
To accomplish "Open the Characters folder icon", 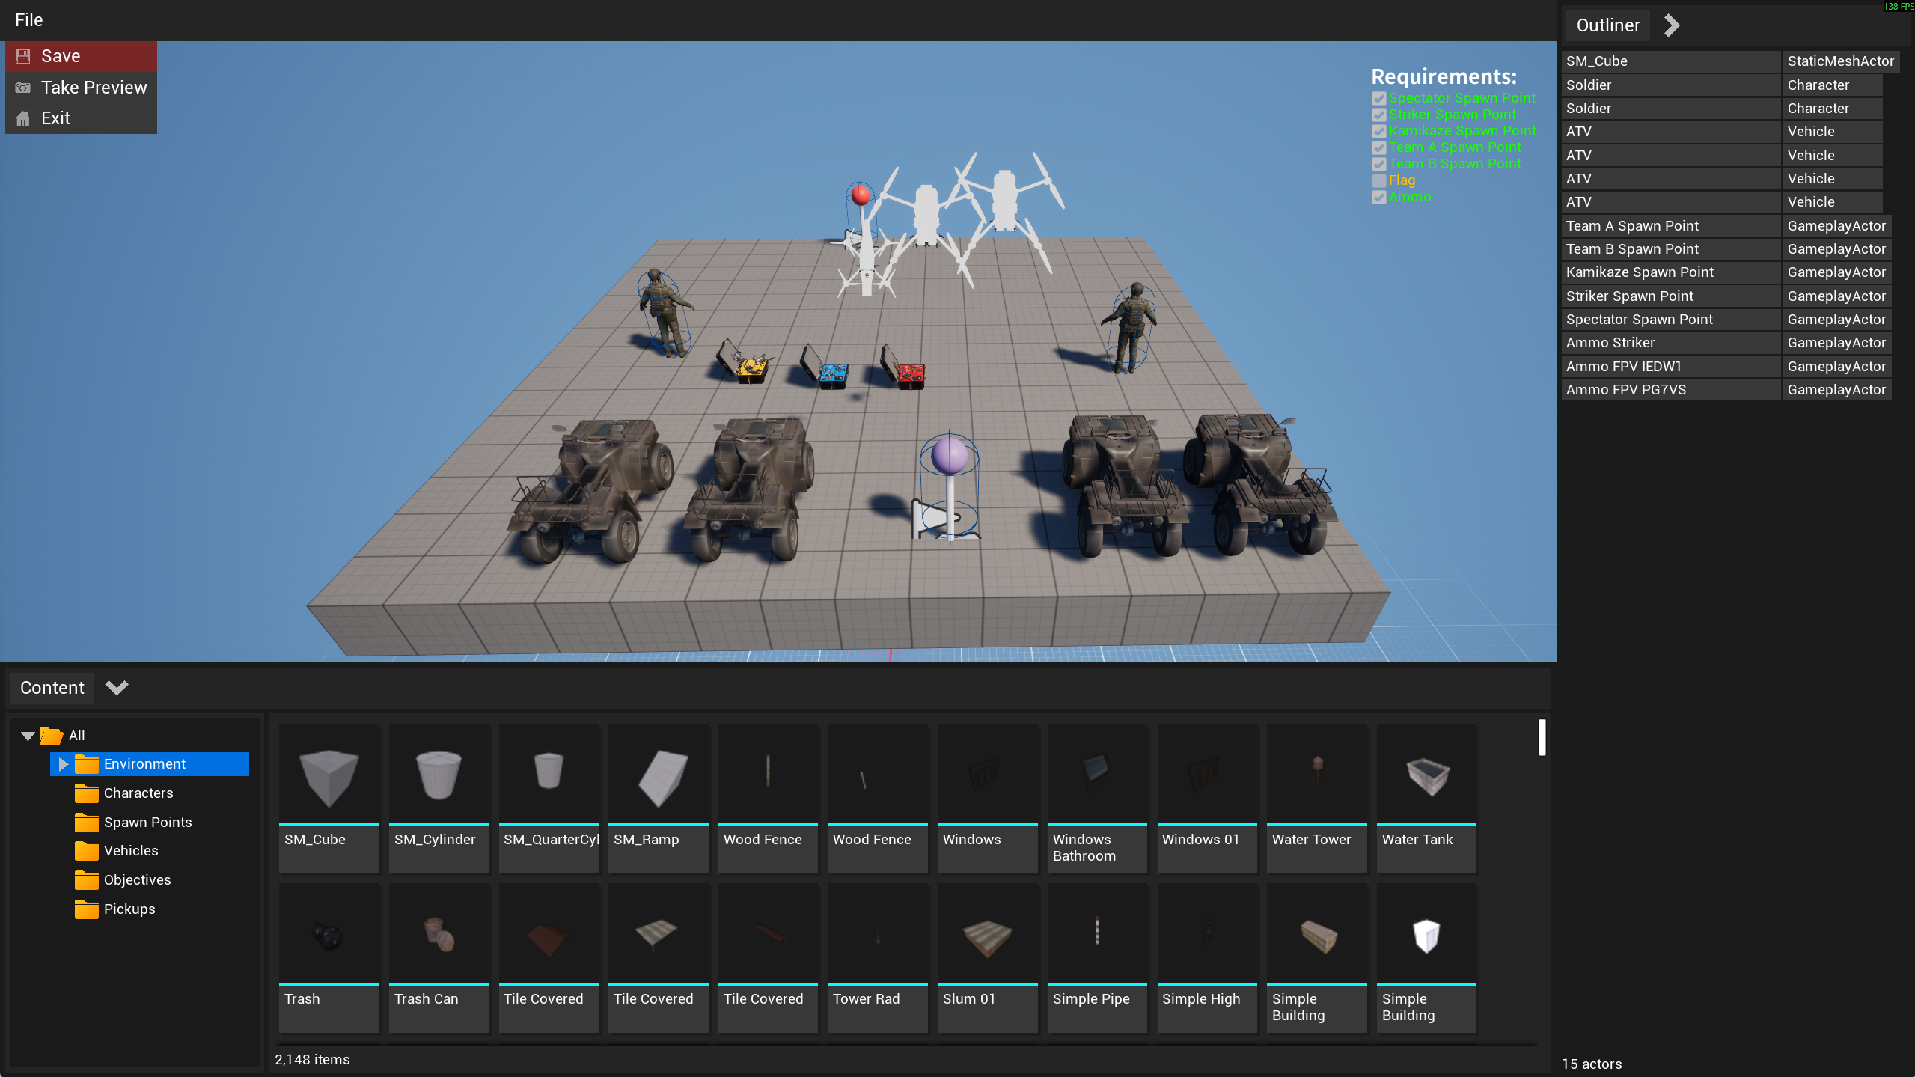I will pos(87,793).
